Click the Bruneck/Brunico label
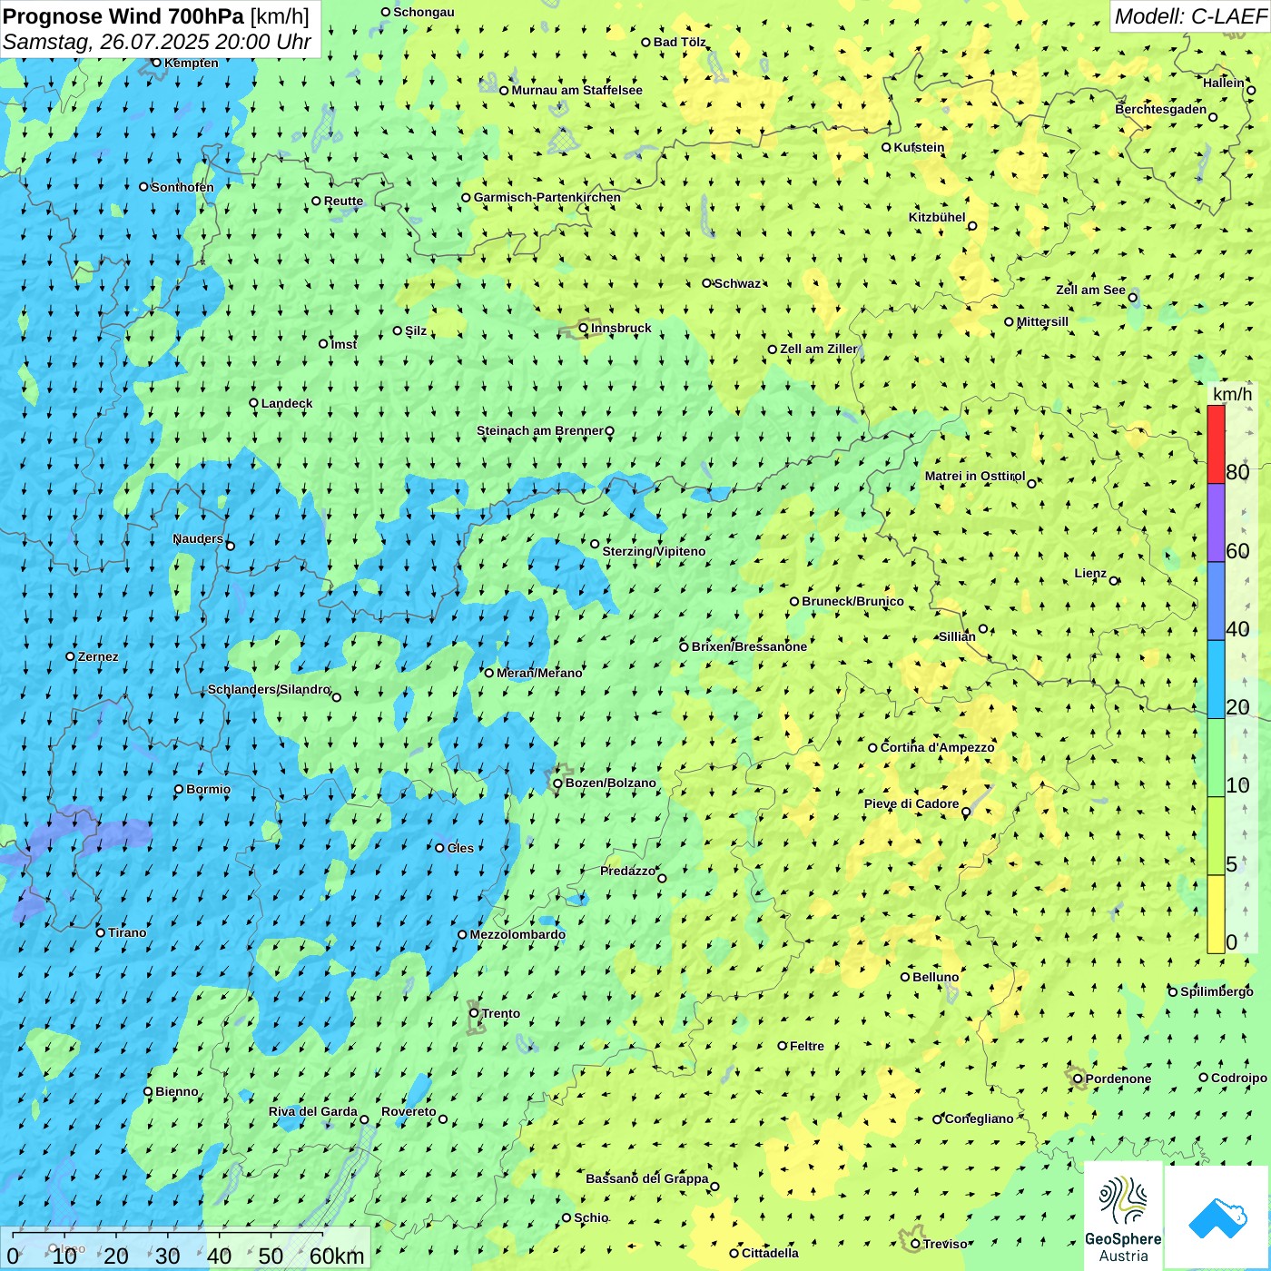This screenshot has height=1271, width=1271. 852,601
